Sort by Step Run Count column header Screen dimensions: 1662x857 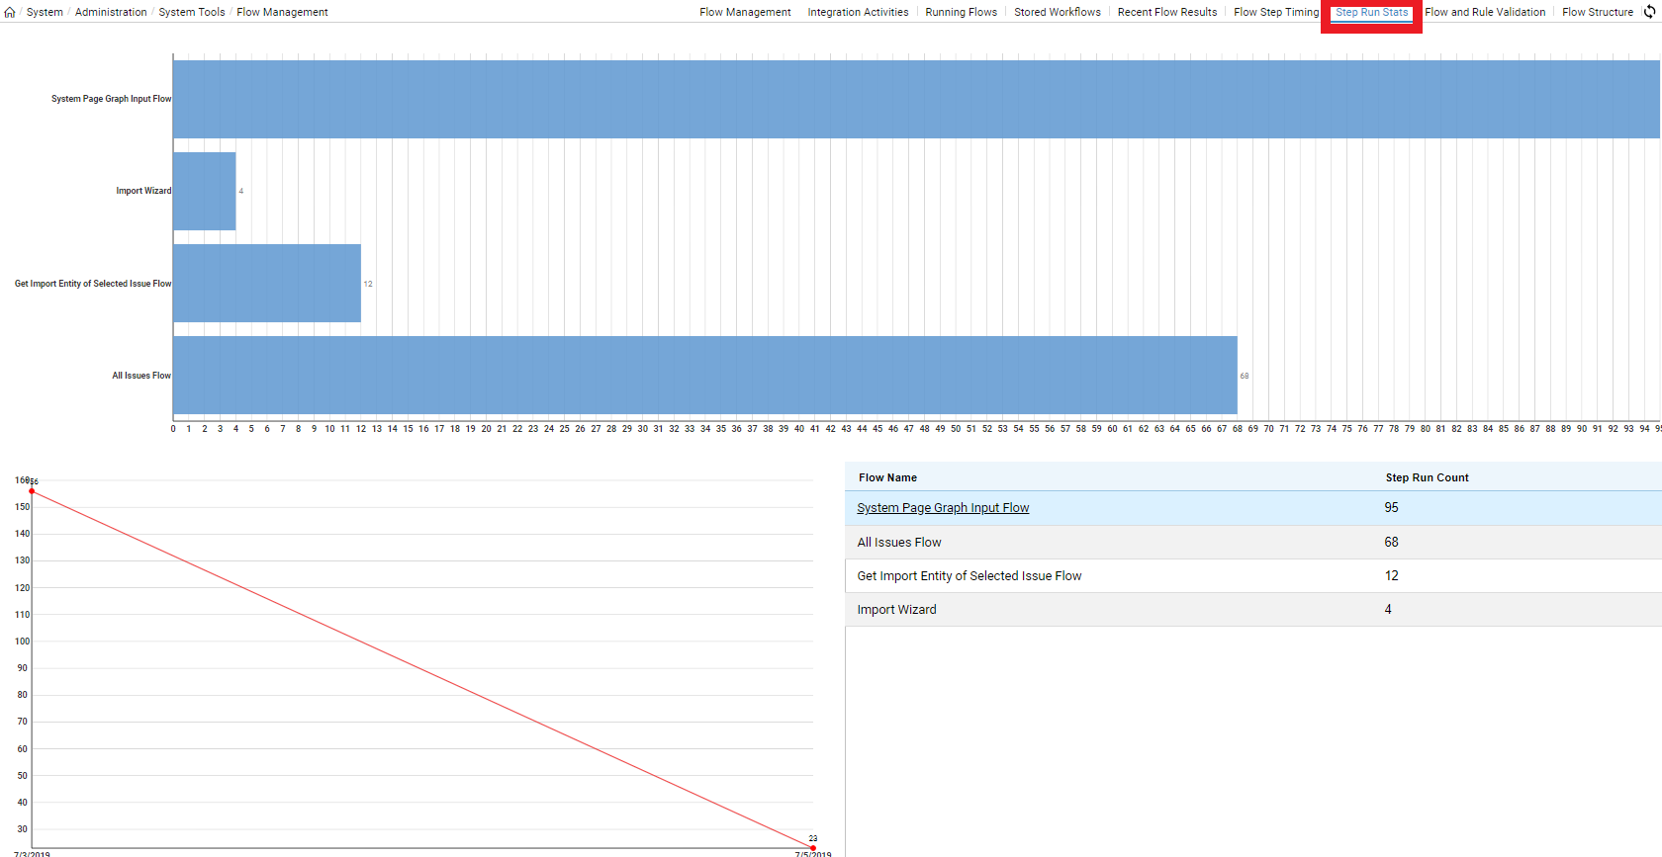(1427, 477)
